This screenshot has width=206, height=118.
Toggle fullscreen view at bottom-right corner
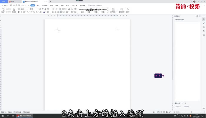(x=203, y=112)
